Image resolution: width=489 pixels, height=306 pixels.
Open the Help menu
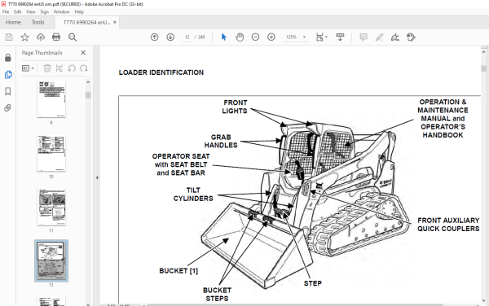tap(79, 12)
